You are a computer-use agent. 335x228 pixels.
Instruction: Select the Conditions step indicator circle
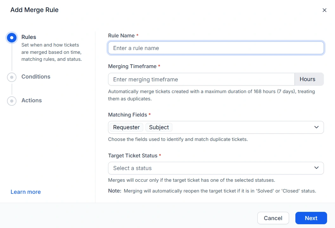(x=12, y=77)
